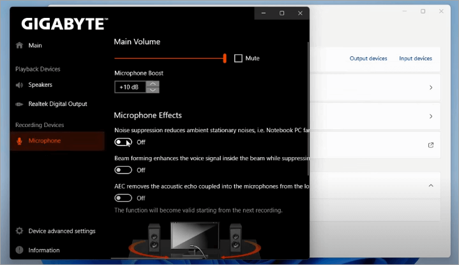The height and width of the screenshot is (265, 459).
Task: Click the Realtek Digital Output connector icon
Action: (19, 104)
